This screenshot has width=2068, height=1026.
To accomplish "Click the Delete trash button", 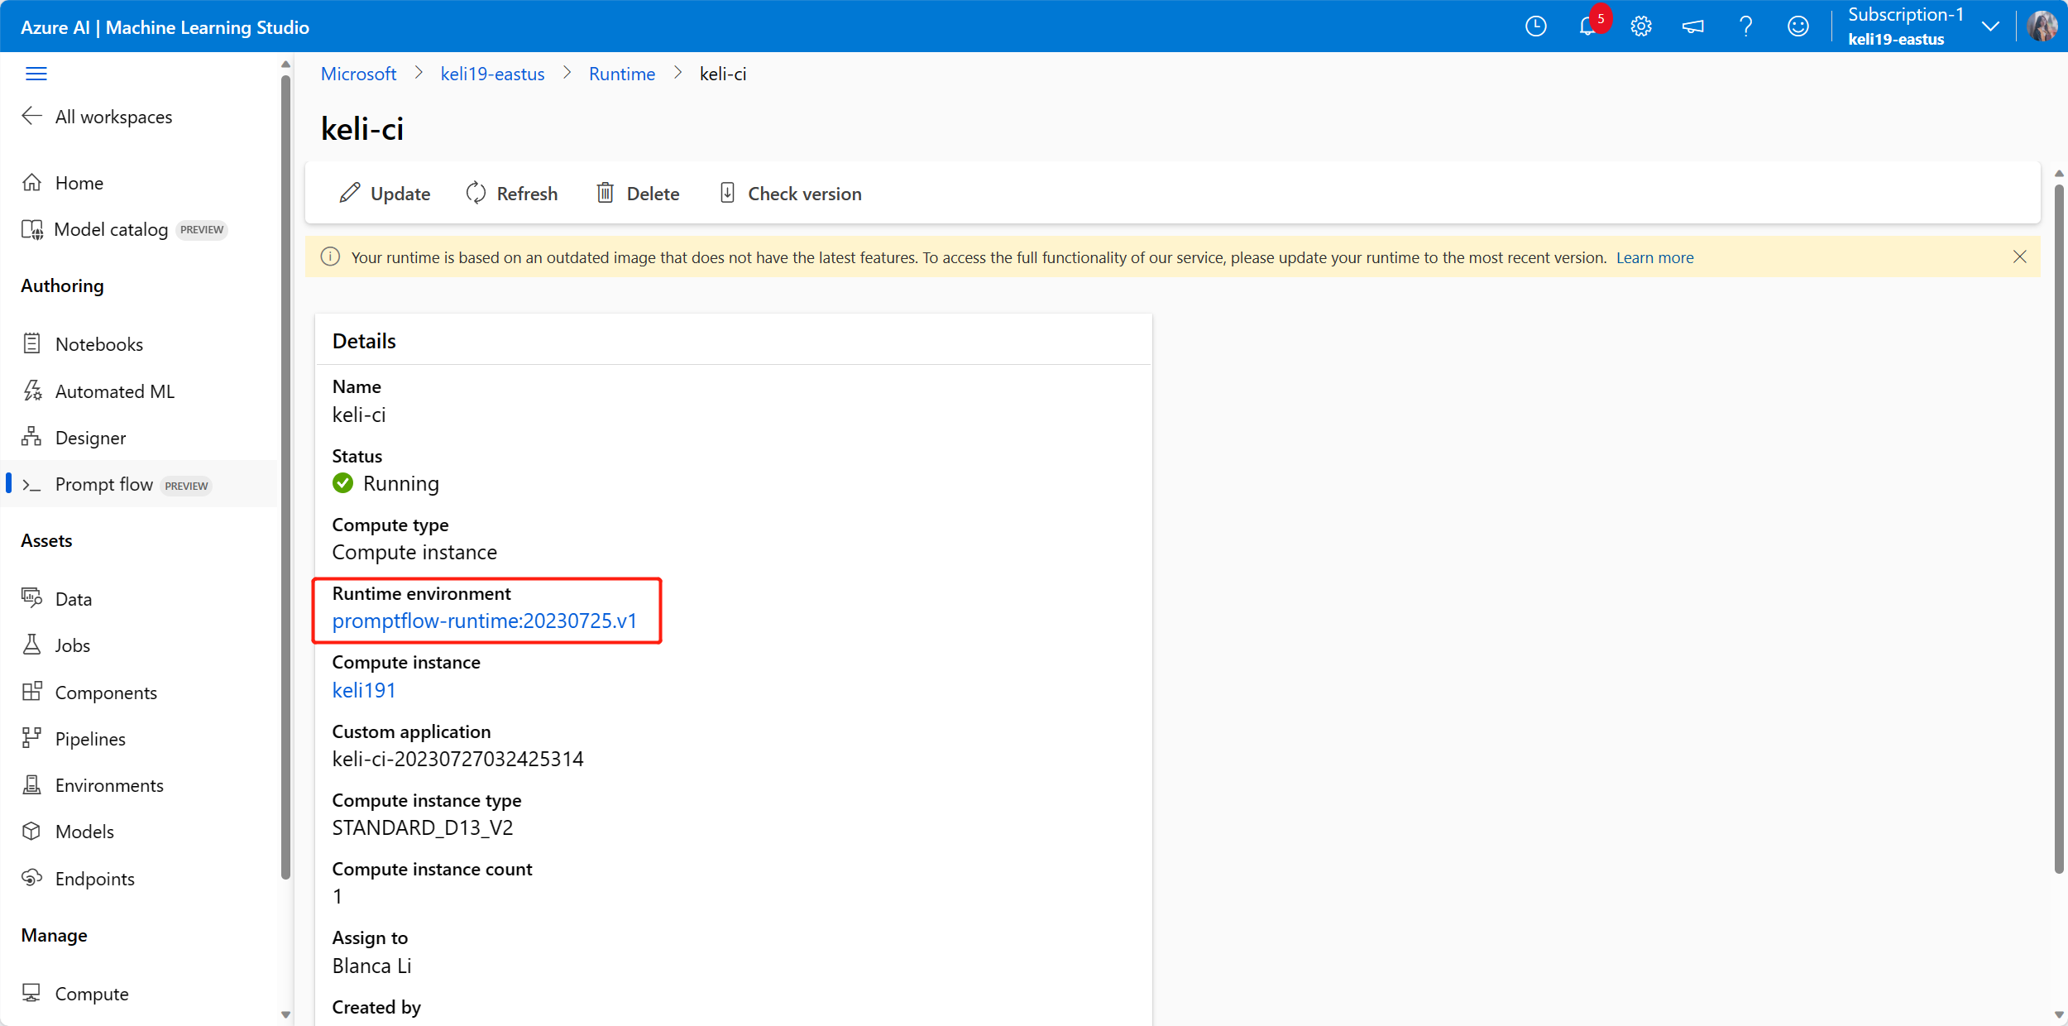I will (638, 194).
